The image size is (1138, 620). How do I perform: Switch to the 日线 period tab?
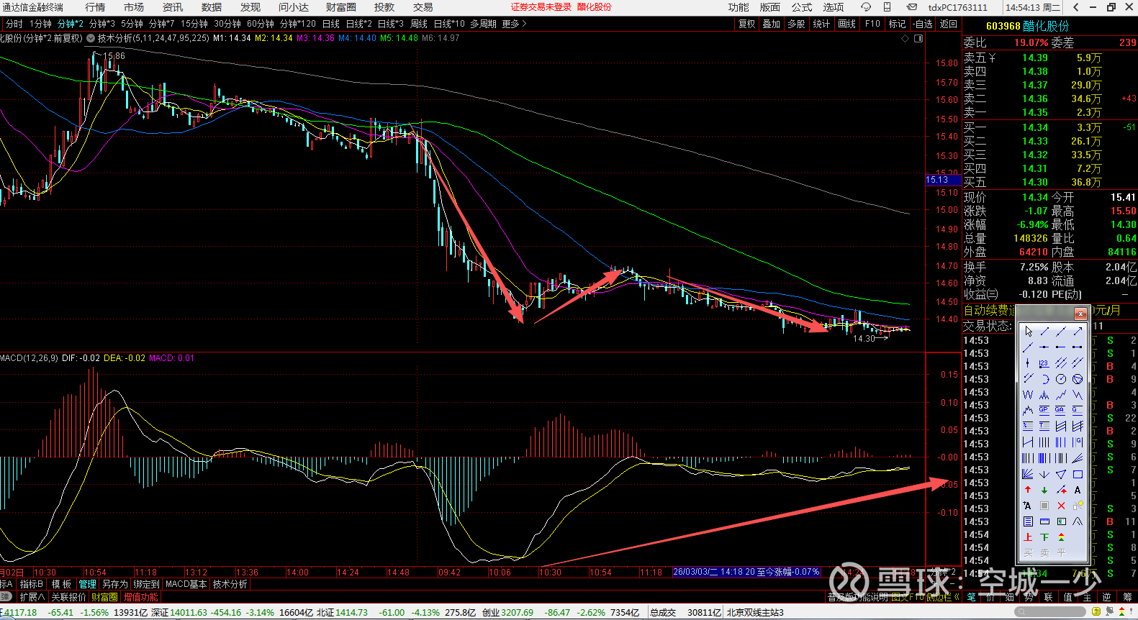click(331, 24)
